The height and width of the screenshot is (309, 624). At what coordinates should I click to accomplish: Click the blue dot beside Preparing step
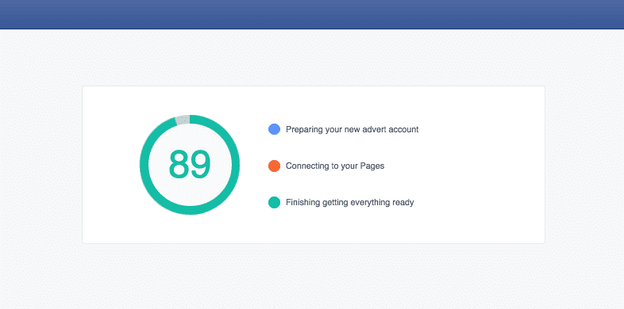[274, 129]
